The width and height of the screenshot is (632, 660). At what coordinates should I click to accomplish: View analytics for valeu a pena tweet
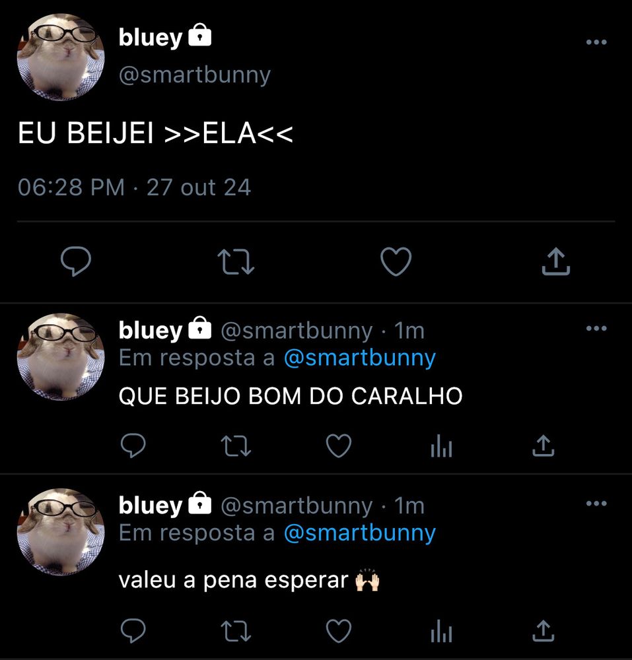[x=441, y=631]
